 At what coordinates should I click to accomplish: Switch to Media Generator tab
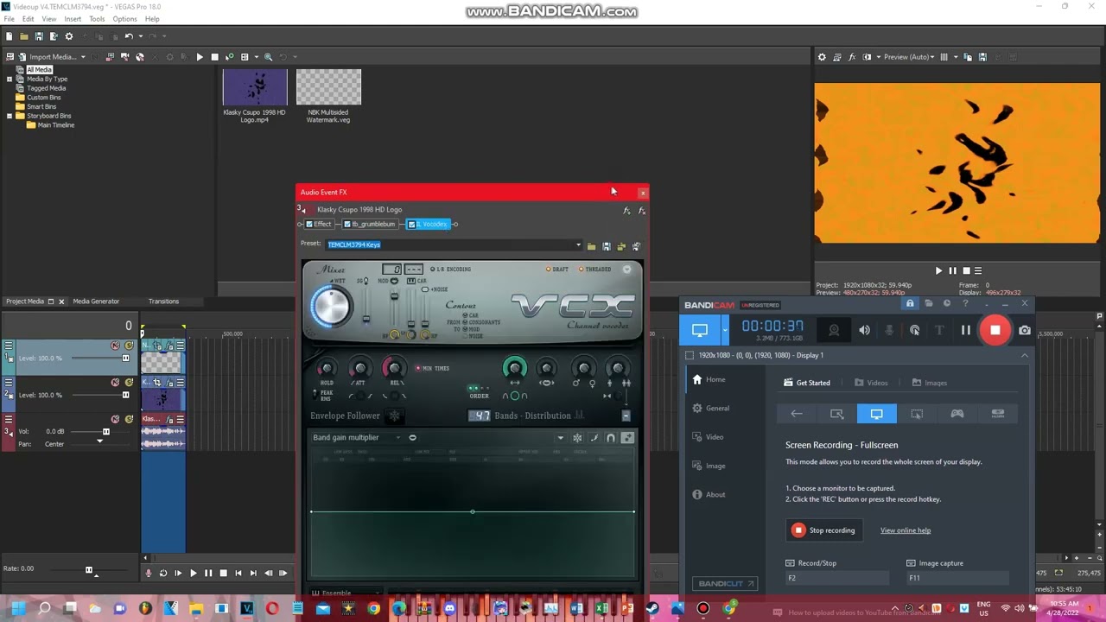click(x=96, y=301)
